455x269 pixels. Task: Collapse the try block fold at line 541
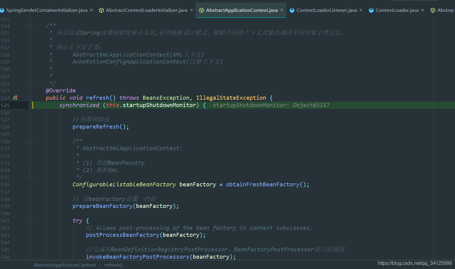coord(30,221)
